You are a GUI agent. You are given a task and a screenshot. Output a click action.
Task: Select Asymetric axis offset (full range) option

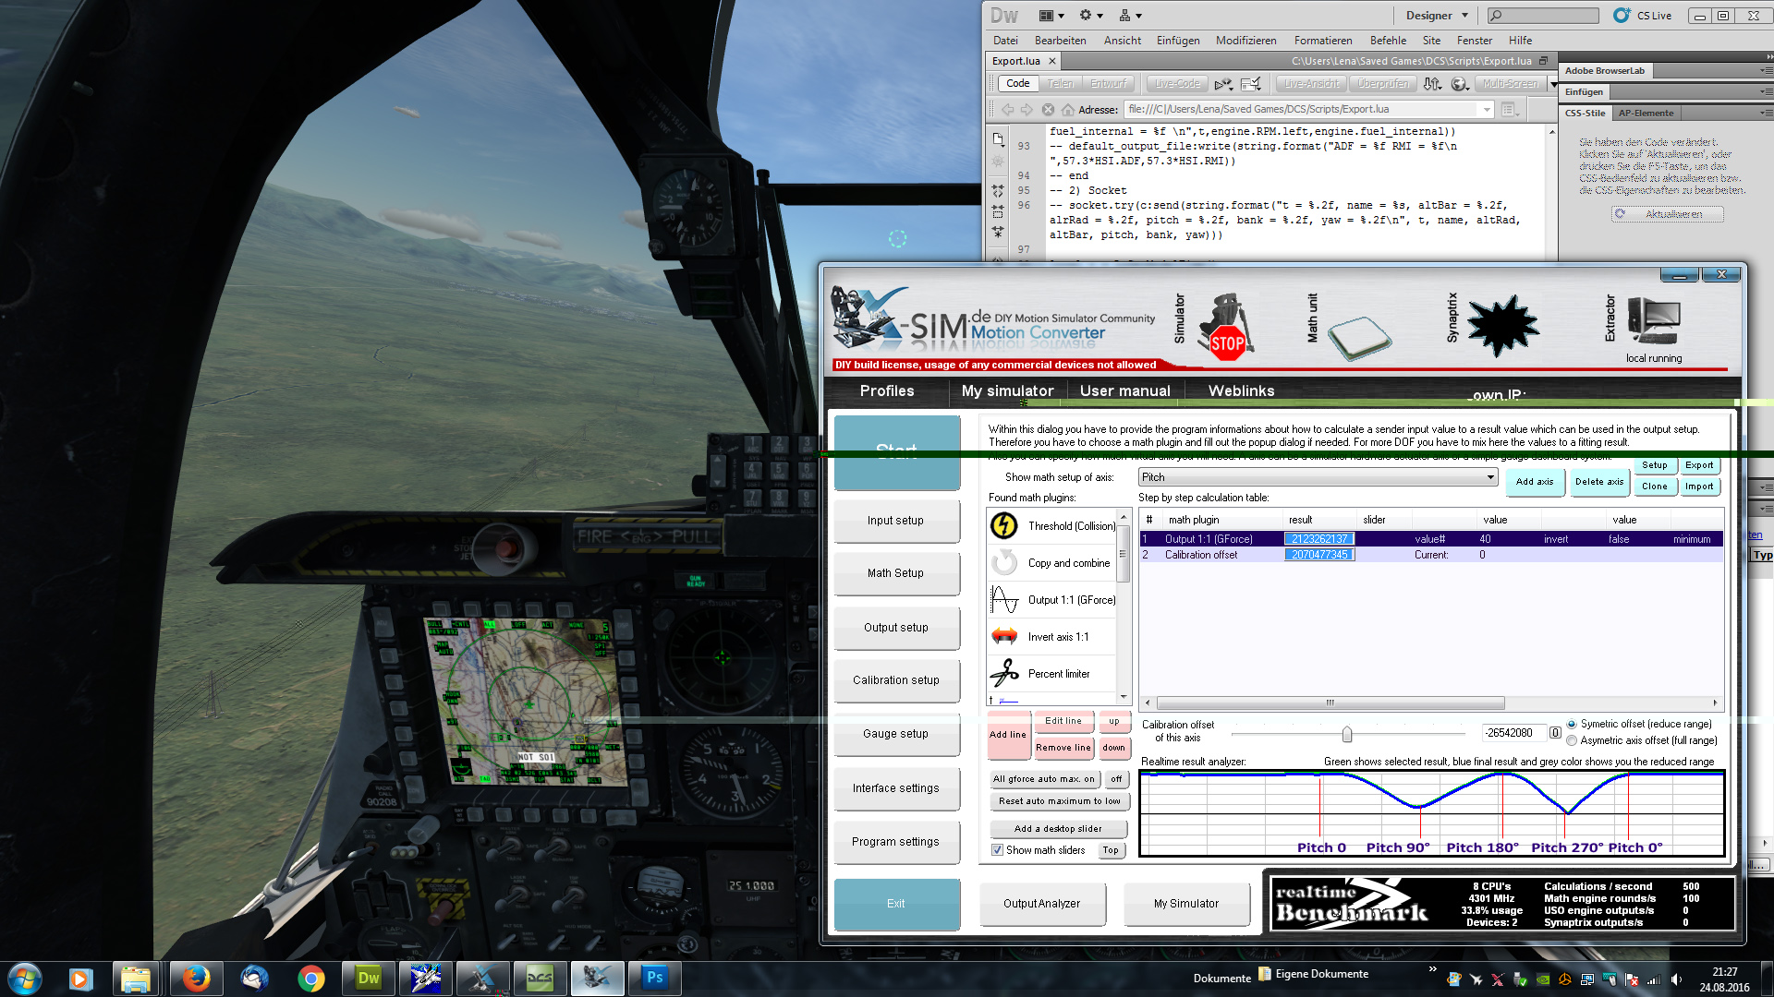click(1572, 741)
